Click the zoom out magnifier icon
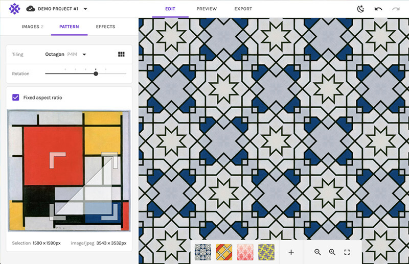Viewport: 409px width, 264px height. 317,252
